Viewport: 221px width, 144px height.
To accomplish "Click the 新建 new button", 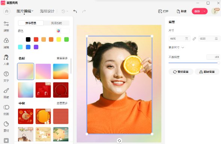I will (x=182, y=11).
